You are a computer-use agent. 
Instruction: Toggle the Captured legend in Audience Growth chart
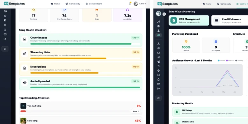tap(230, 61)
